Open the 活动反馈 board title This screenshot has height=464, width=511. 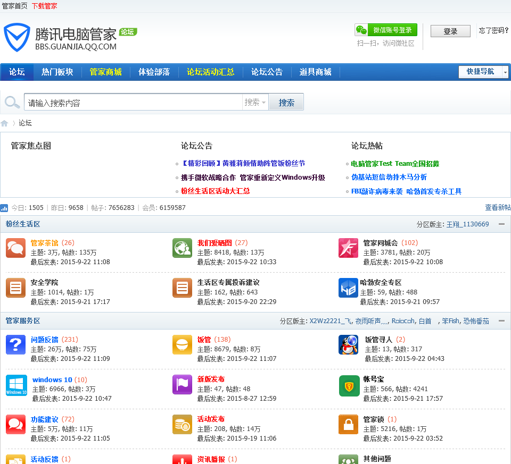coord(44,459)
